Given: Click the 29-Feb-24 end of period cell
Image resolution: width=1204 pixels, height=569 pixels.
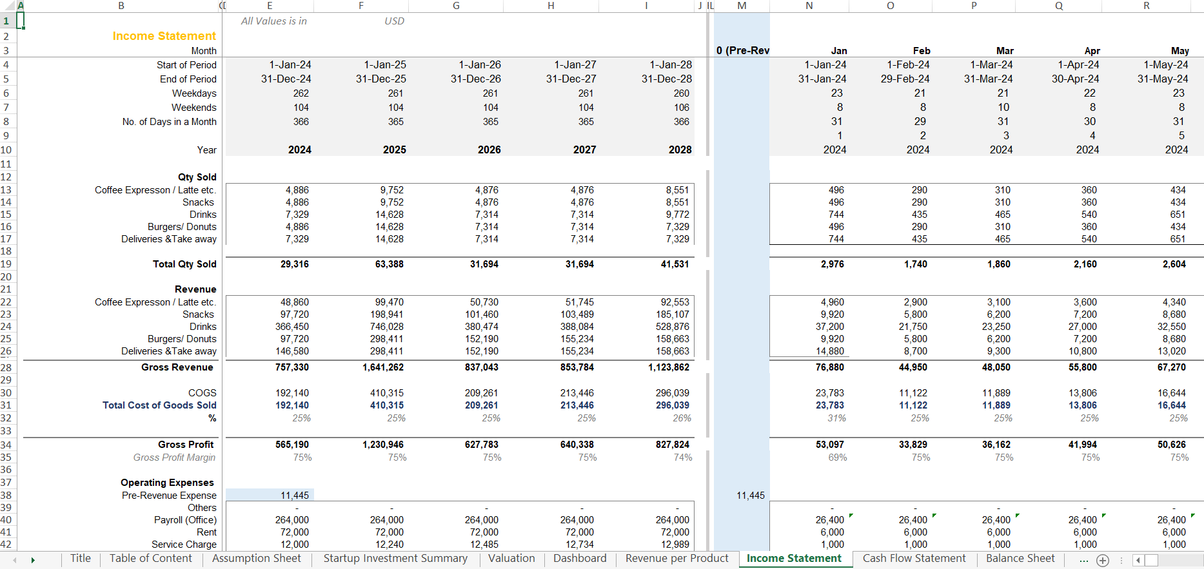Looking at the screenshot, I should point(905,79).
